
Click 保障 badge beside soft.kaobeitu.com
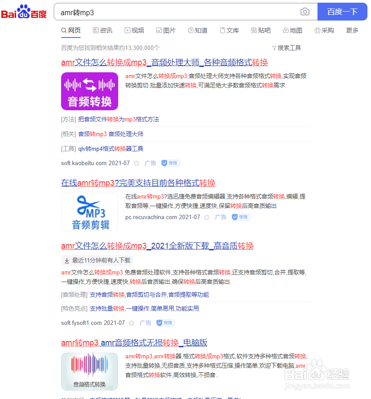click(171, 163)
